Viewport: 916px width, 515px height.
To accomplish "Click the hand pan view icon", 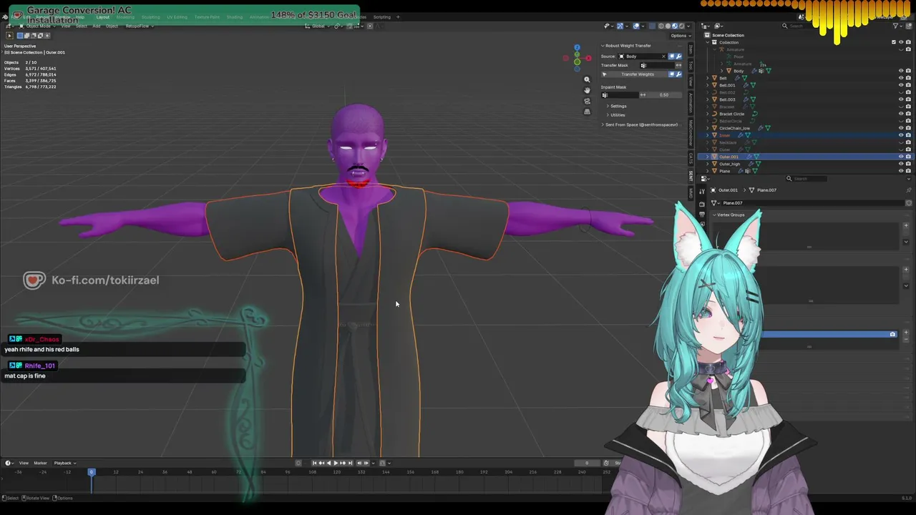I will pos(587,90).
